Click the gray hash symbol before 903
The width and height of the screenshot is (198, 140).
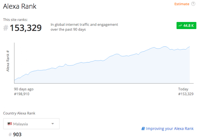(10, 134)
